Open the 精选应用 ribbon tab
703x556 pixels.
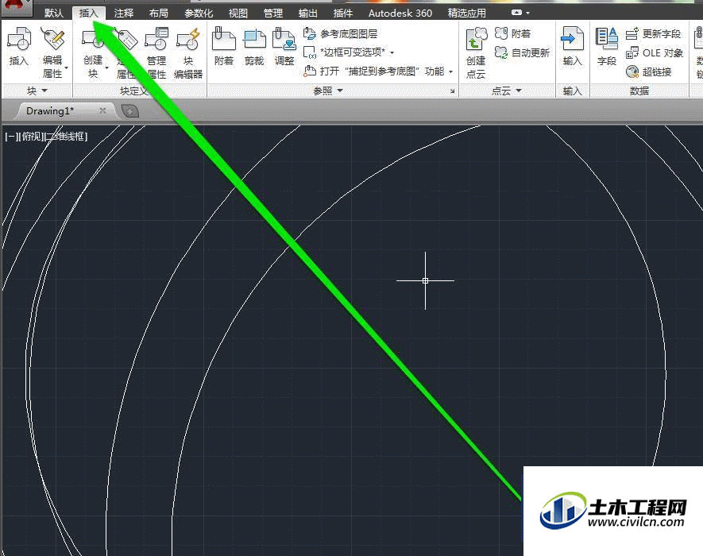[x=467, y=13]
